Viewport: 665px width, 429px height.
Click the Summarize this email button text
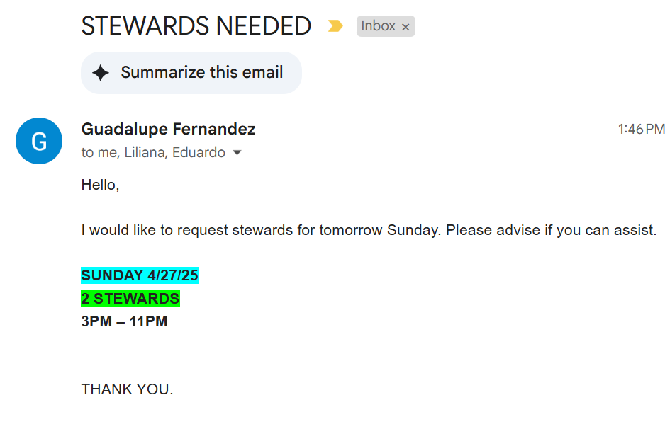coord(202,72)
